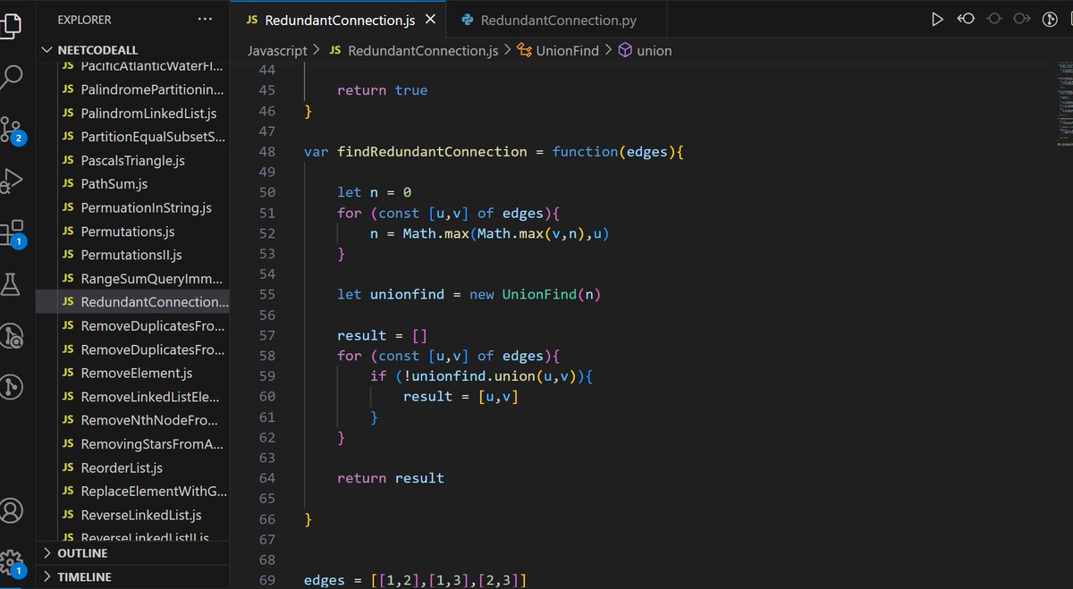Place cursor on findRedundantConnection function name

point(432,151)
